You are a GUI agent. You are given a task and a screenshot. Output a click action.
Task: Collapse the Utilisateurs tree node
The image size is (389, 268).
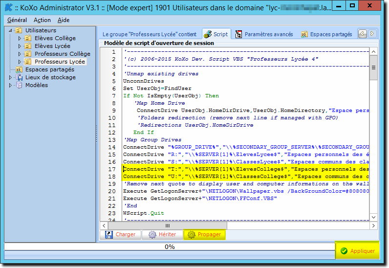pyautogui.click(x=10, y=30)
